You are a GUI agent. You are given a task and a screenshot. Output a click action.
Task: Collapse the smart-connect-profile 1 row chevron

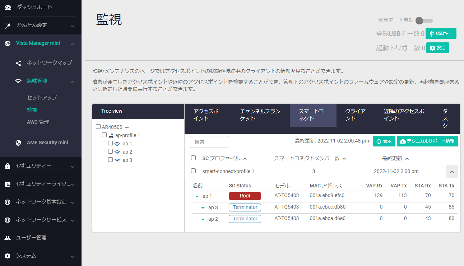[452, 172]
